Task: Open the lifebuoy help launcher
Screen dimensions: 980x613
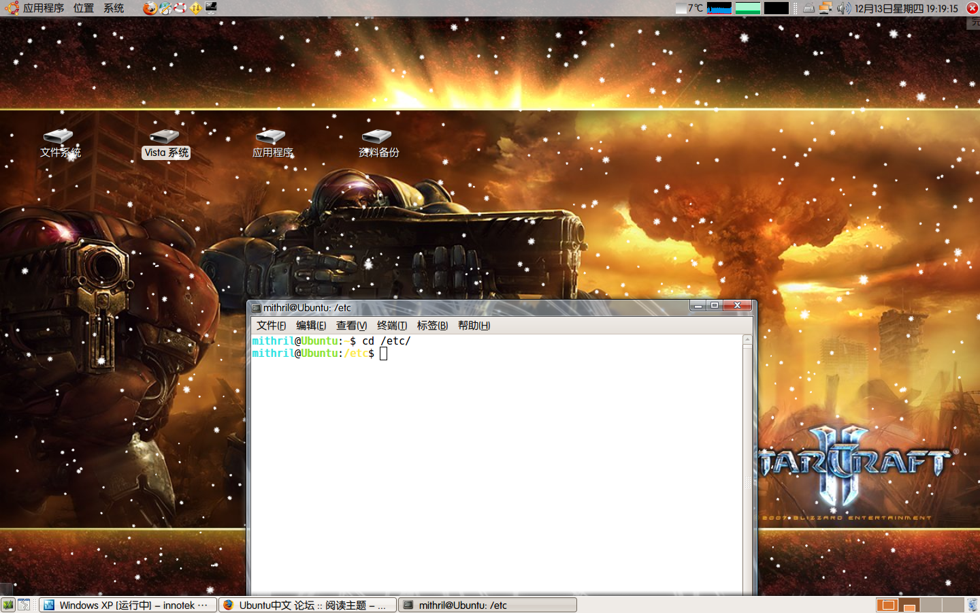Action: pos(180,8)
